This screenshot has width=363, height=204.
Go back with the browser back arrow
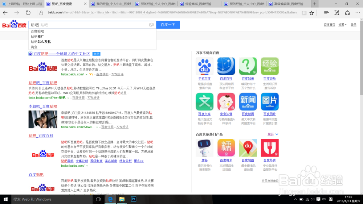coord(5,13)
